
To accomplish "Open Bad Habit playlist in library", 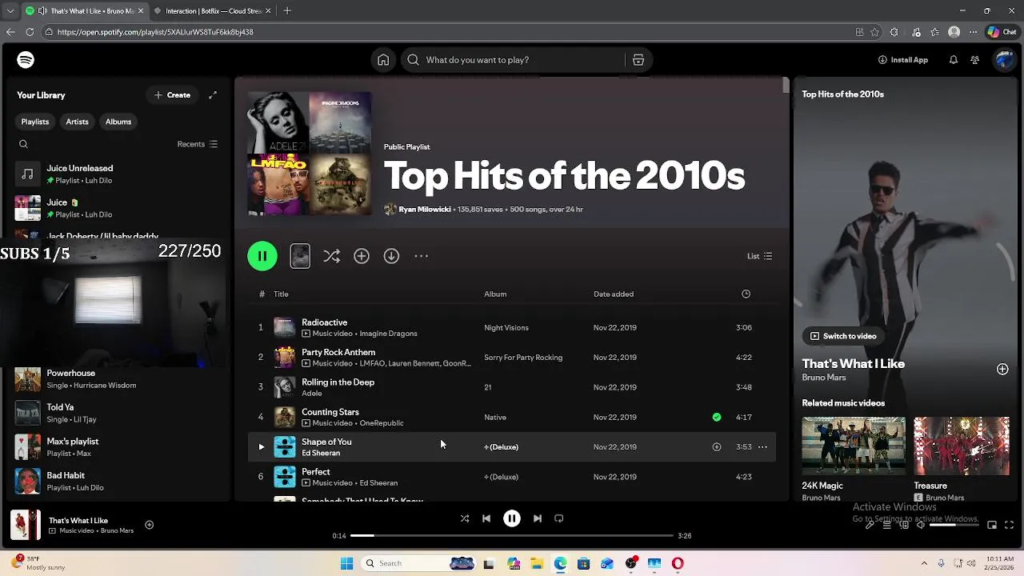I will (118, 481).
